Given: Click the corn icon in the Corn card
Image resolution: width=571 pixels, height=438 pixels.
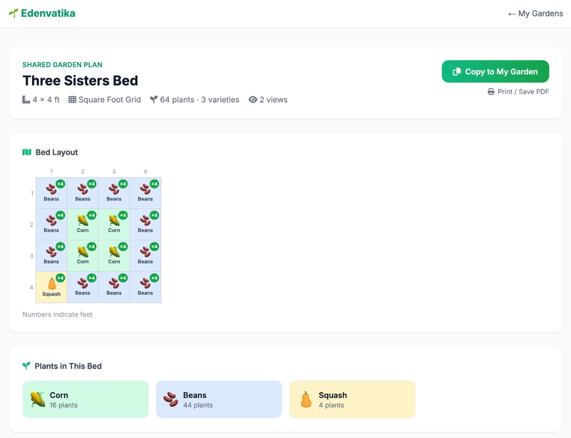Looking at the screenshot, I should [38, 399].
